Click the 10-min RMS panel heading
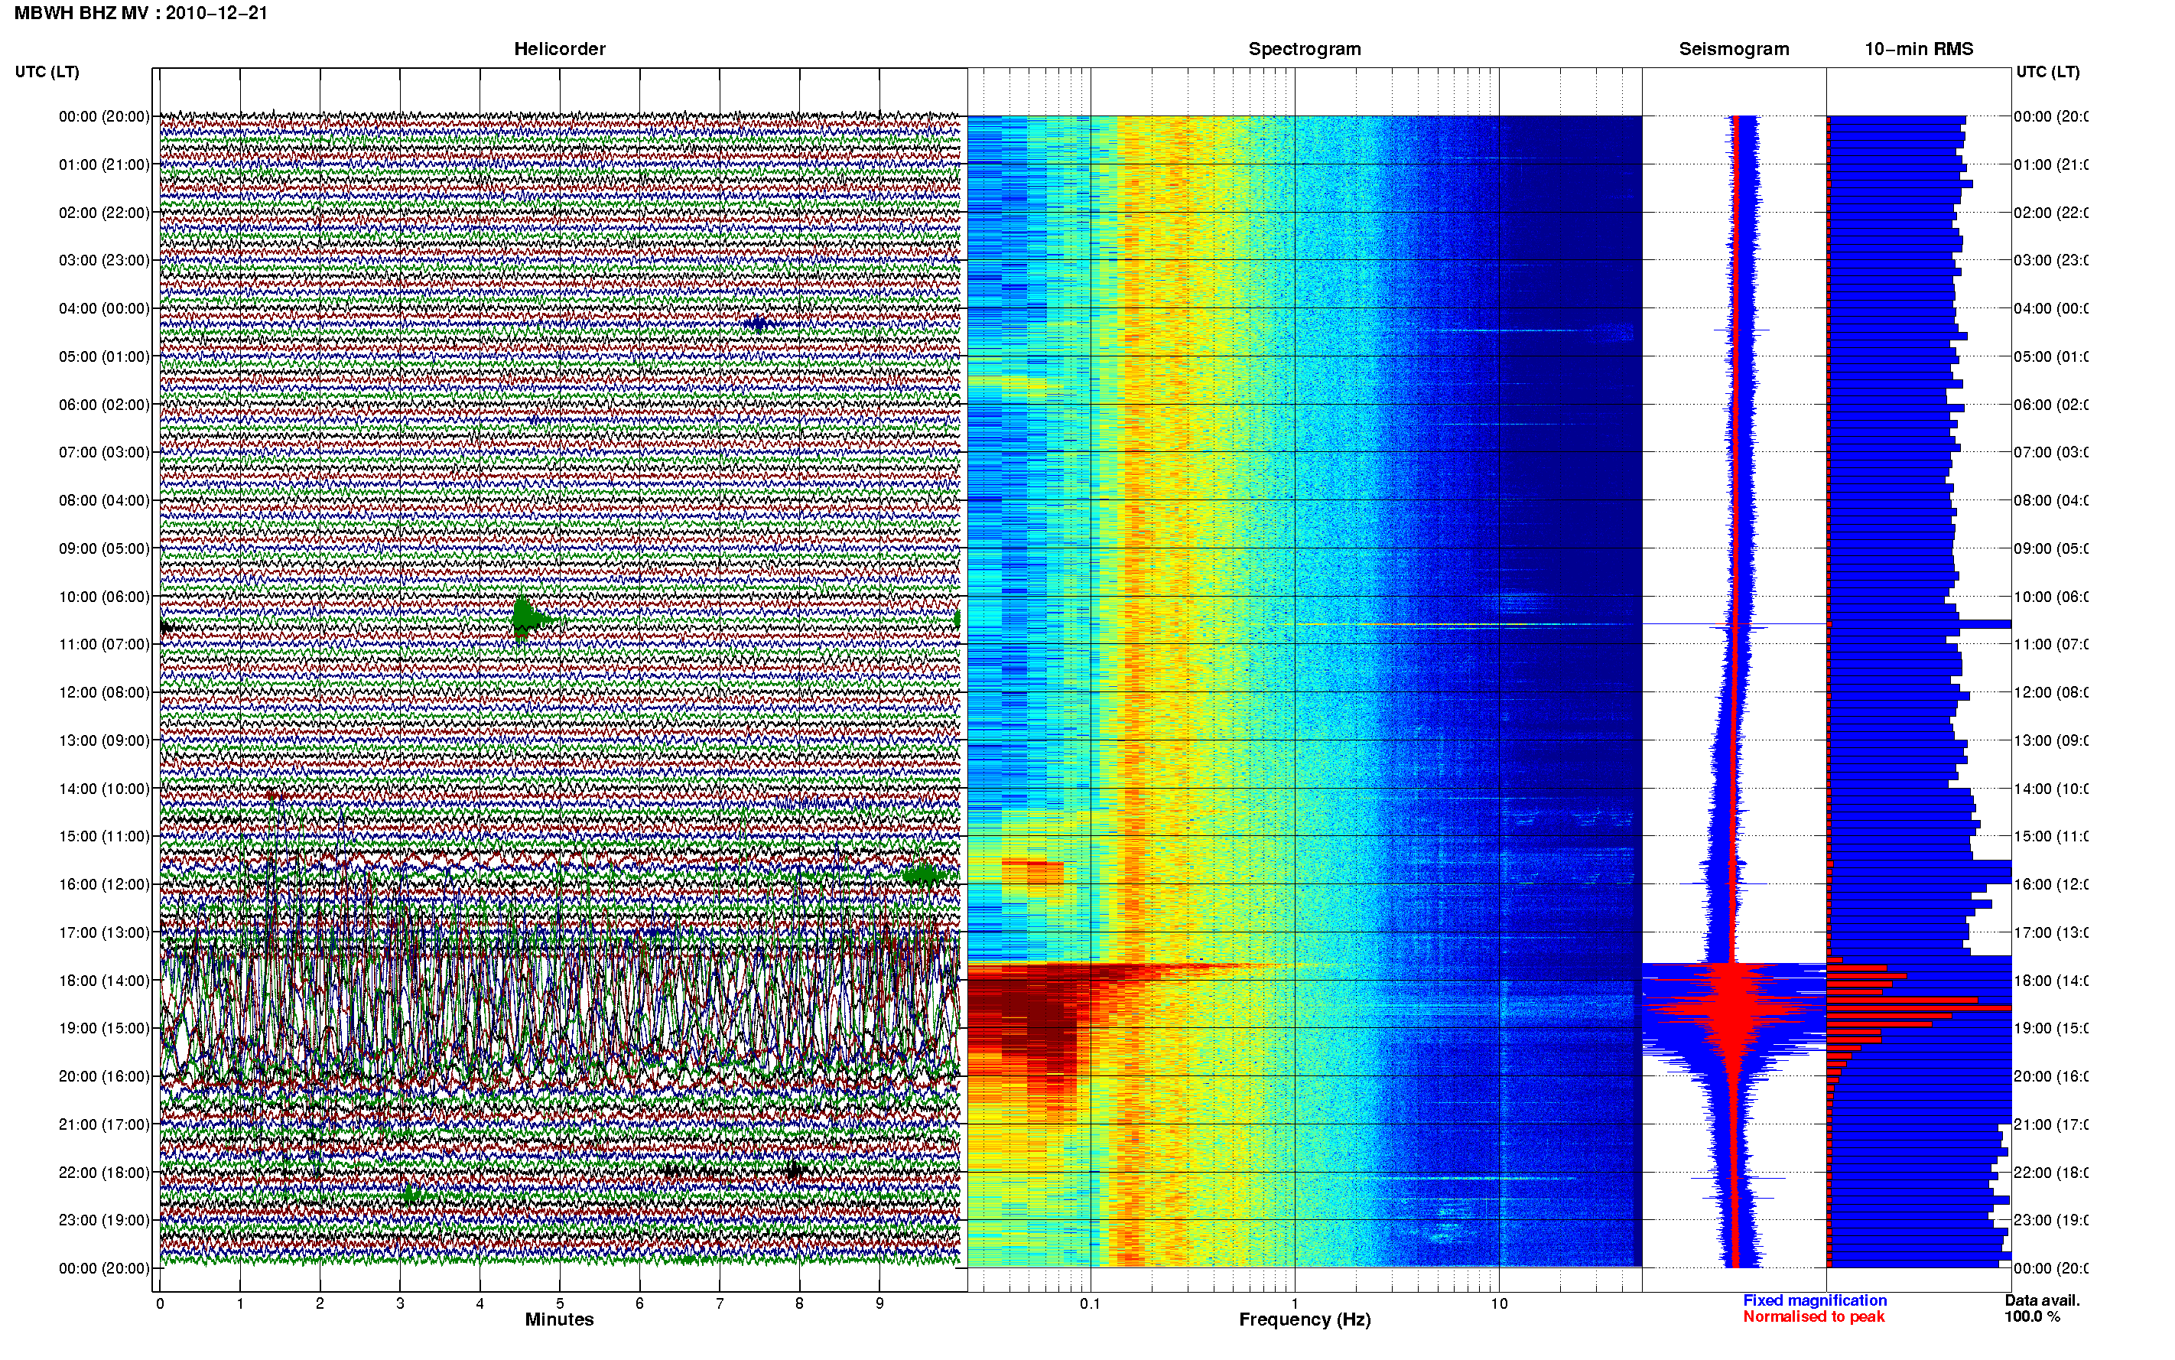2175x1360 pixels. tap(1919, 49)
